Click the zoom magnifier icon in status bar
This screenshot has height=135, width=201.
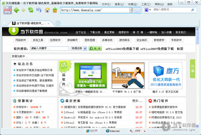point(131,131)
